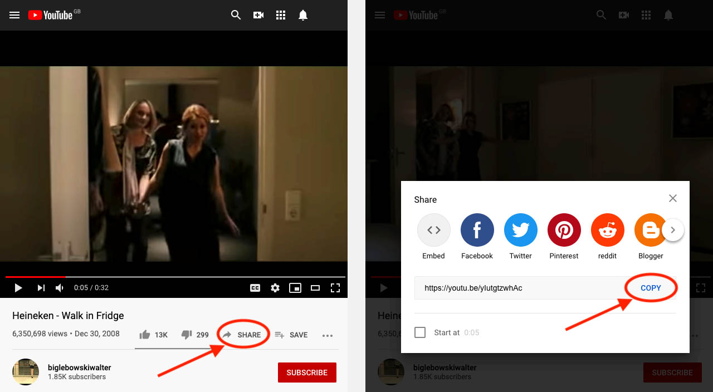This screenshot has height=392, width=713.
Task: Check the Start at checkbox
Action: pos(420,332)
